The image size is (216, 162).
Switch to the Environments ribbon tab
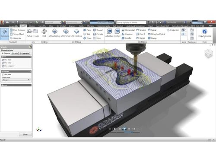[104, 26]
